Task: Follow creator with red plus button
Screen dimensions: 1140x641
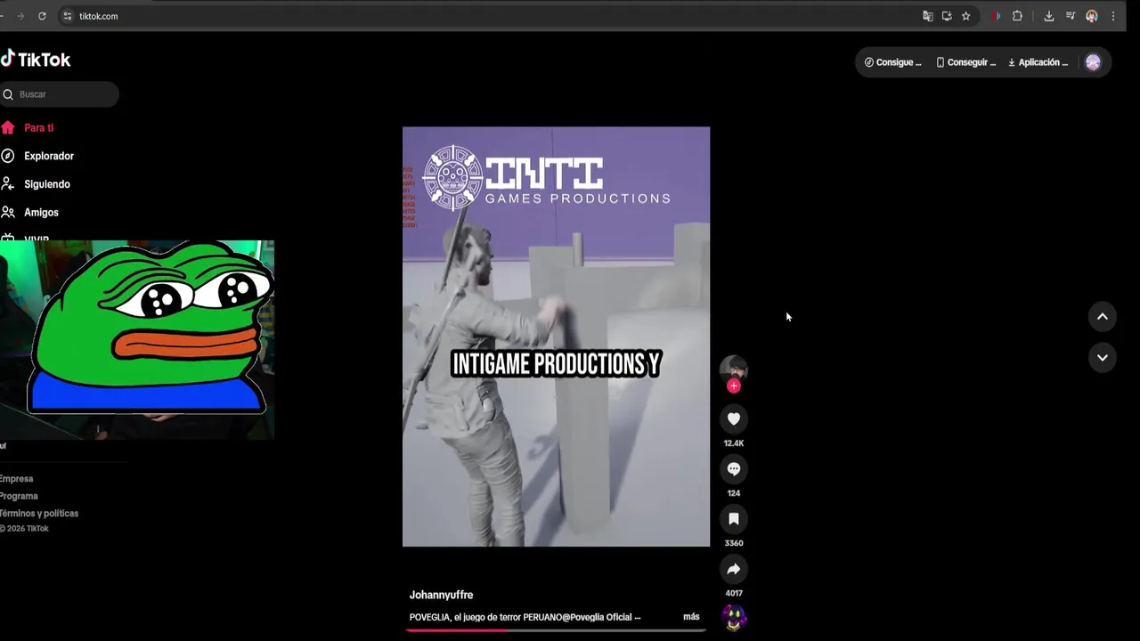Action: 734,385
